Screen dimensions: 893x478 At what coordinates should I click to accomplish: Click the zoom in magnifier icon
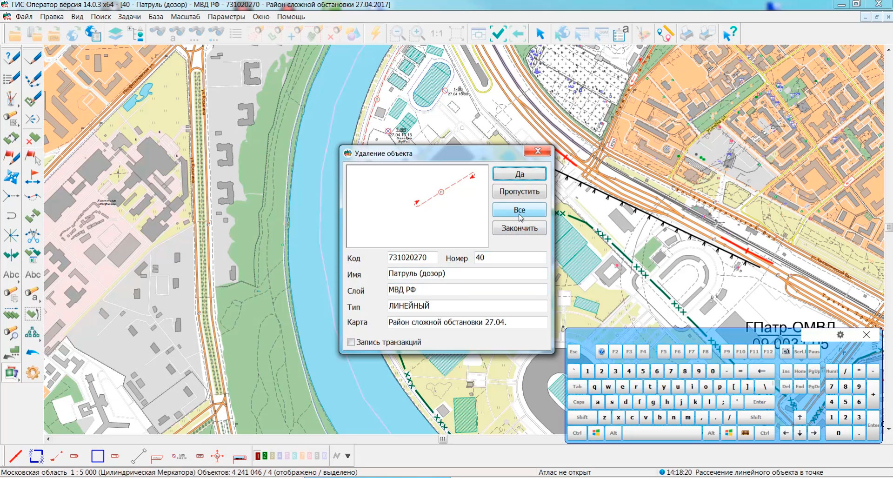tap(417, 34)
